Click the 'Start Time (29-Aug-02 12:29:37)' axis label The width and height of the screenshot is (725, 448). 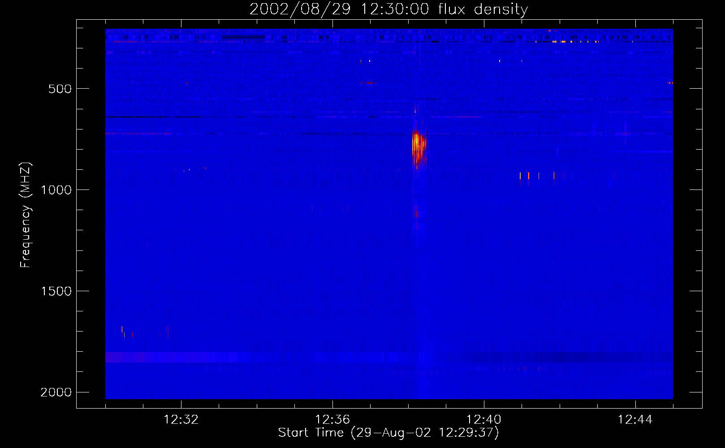point(388,433)
